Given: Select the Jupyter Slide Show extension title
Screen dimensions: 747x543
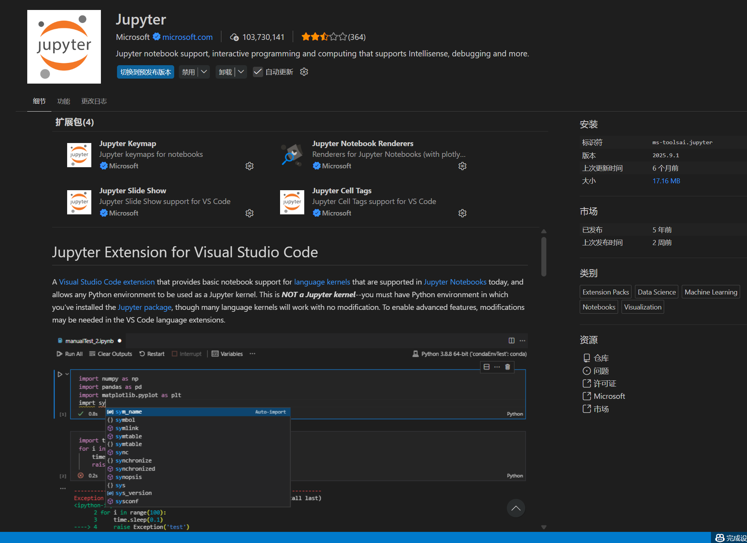Looking at the screenshot, I should 133,191.
